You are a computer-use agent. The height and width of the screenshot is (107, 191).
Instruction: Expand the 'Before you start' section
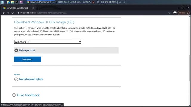pos(66,50)
